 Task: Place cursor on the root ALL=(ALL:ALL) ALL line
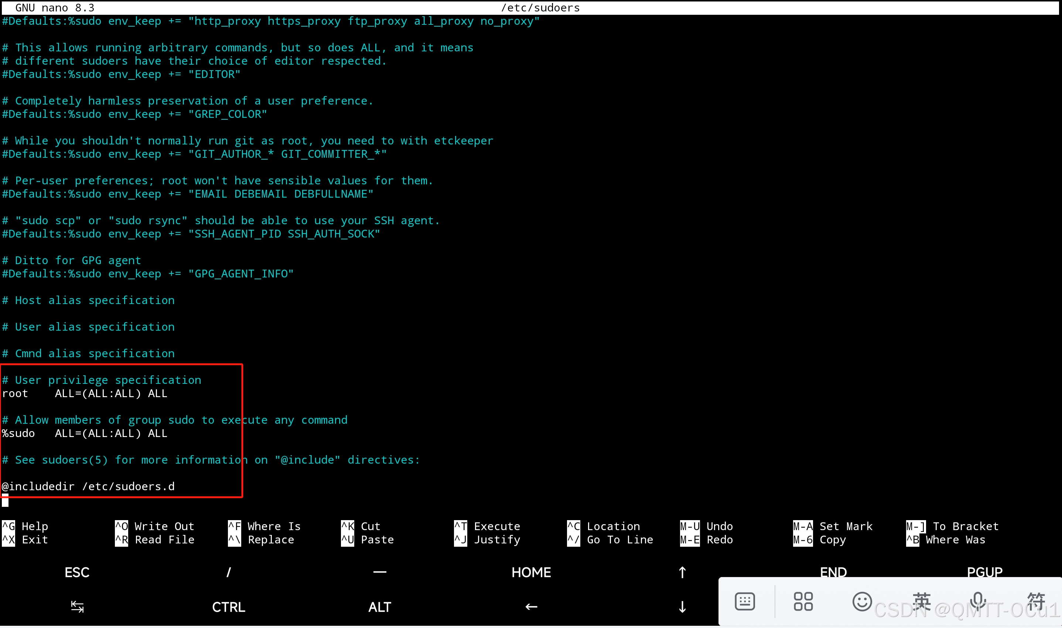(85, 393)
